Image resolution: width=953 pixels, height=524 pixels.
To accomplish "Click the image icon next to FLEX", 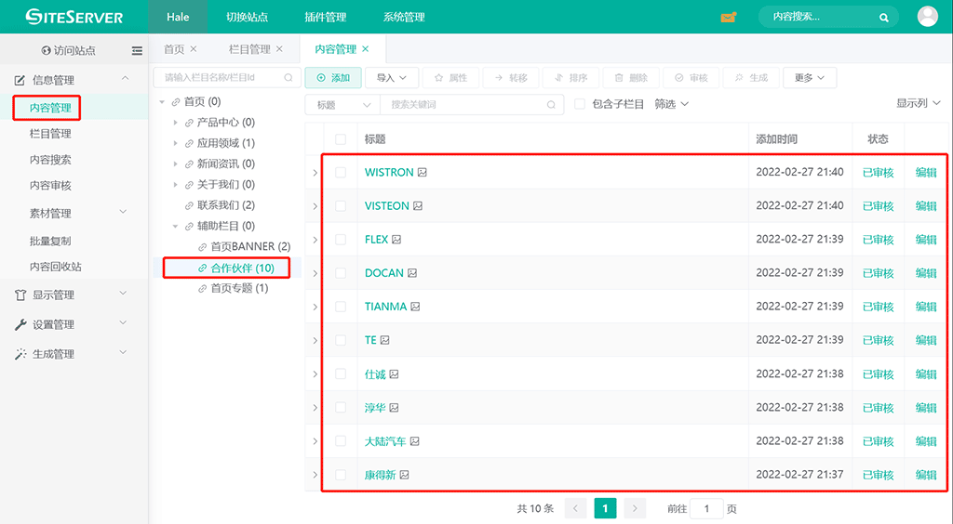I will (x=396, y=240).
